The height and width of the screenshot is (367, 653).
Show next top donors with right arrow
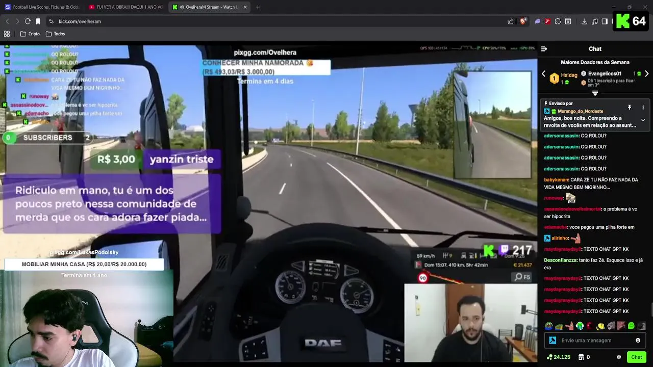coord(646,74)
